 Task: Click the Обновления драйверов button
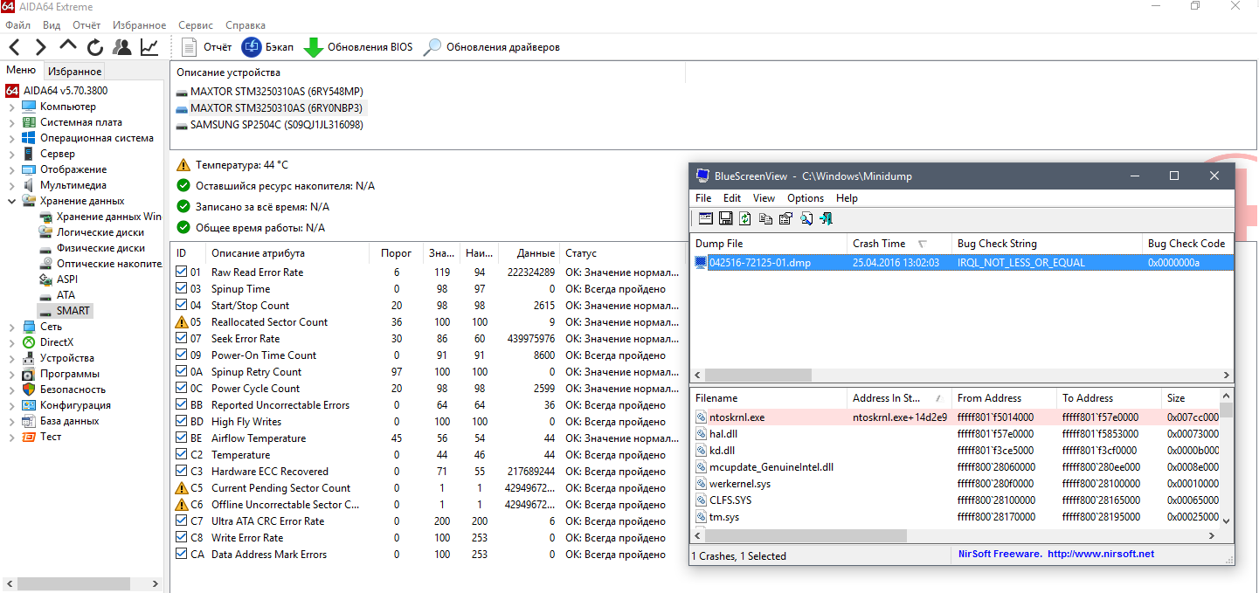492,47
